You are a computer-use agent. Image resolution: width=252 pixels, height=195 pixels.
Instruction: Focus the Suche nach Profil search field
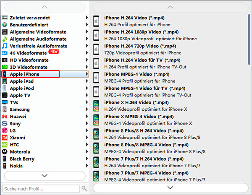(x=41, y=189)
